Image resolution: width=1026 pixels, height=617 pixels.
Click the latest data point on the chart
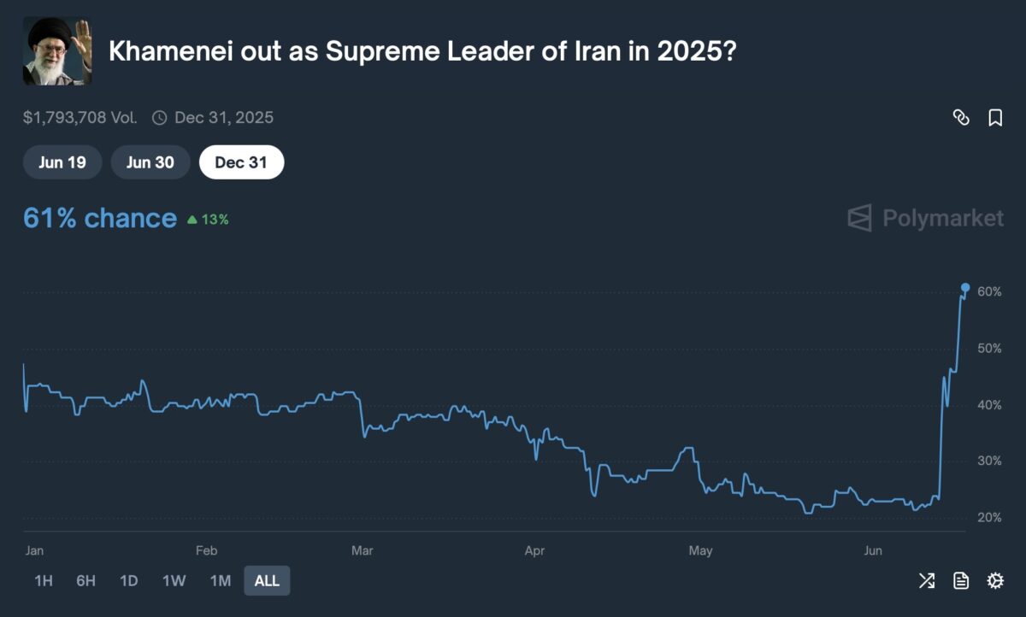tap(964, 288)
